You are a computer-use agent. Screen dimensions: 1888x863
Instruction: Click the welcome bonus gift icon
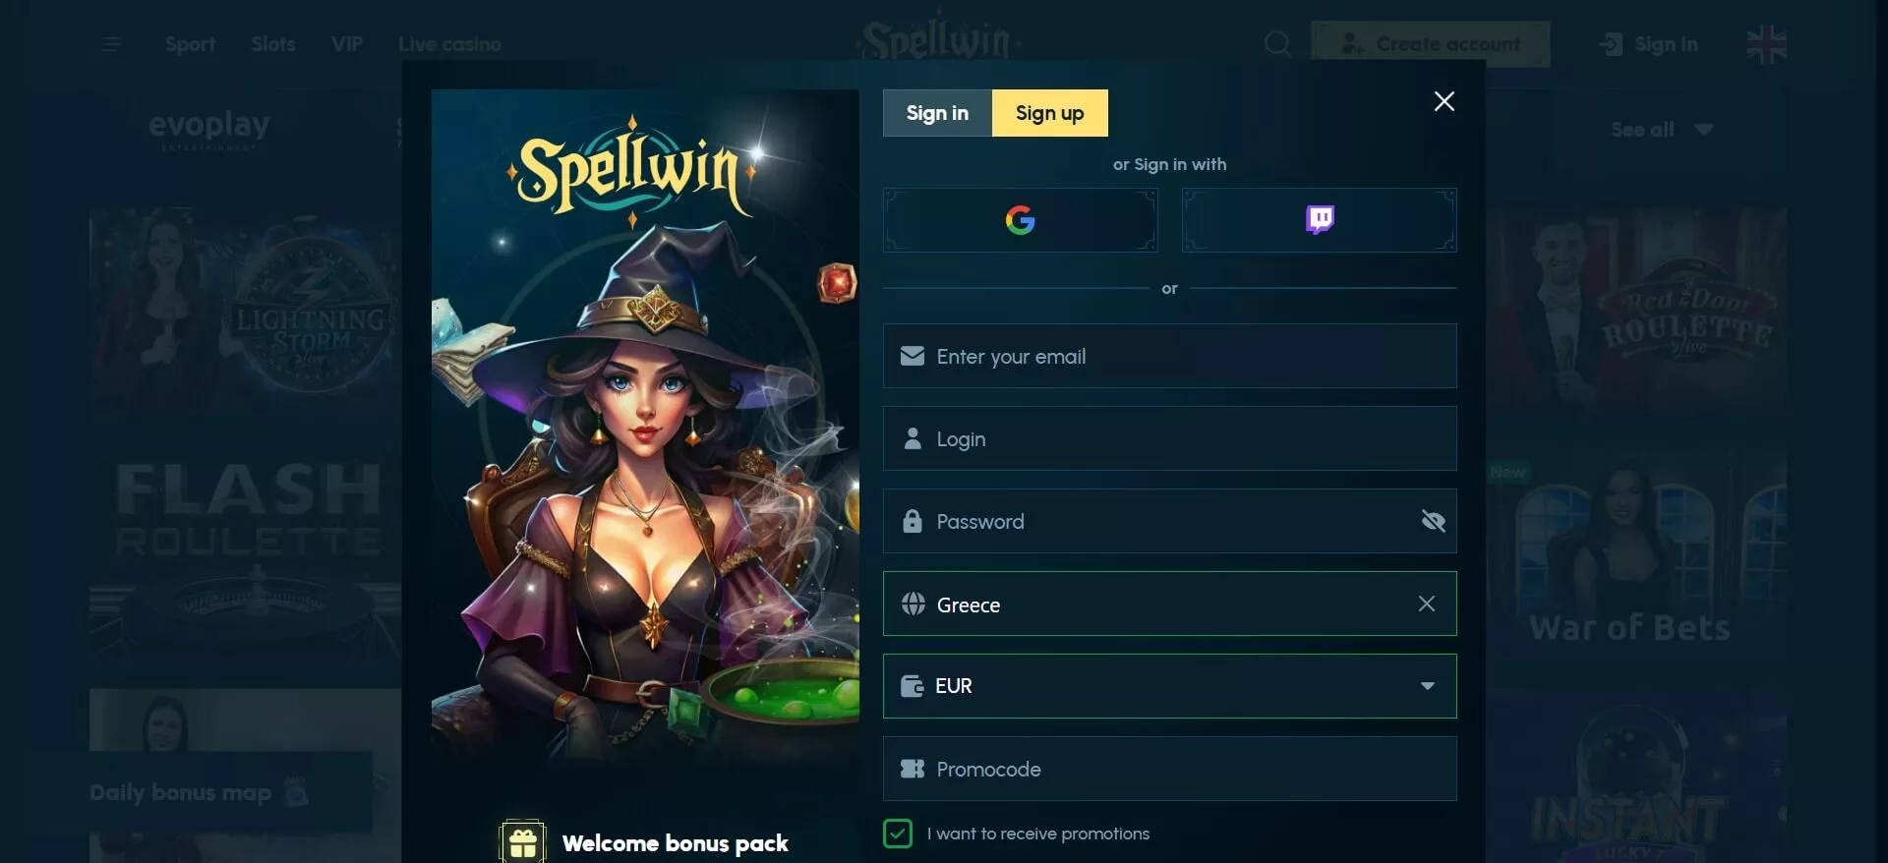(522, 842)
